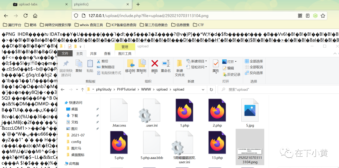Click the shield tracking protection icon
This screenshot has height=168, width=339.
76,16
